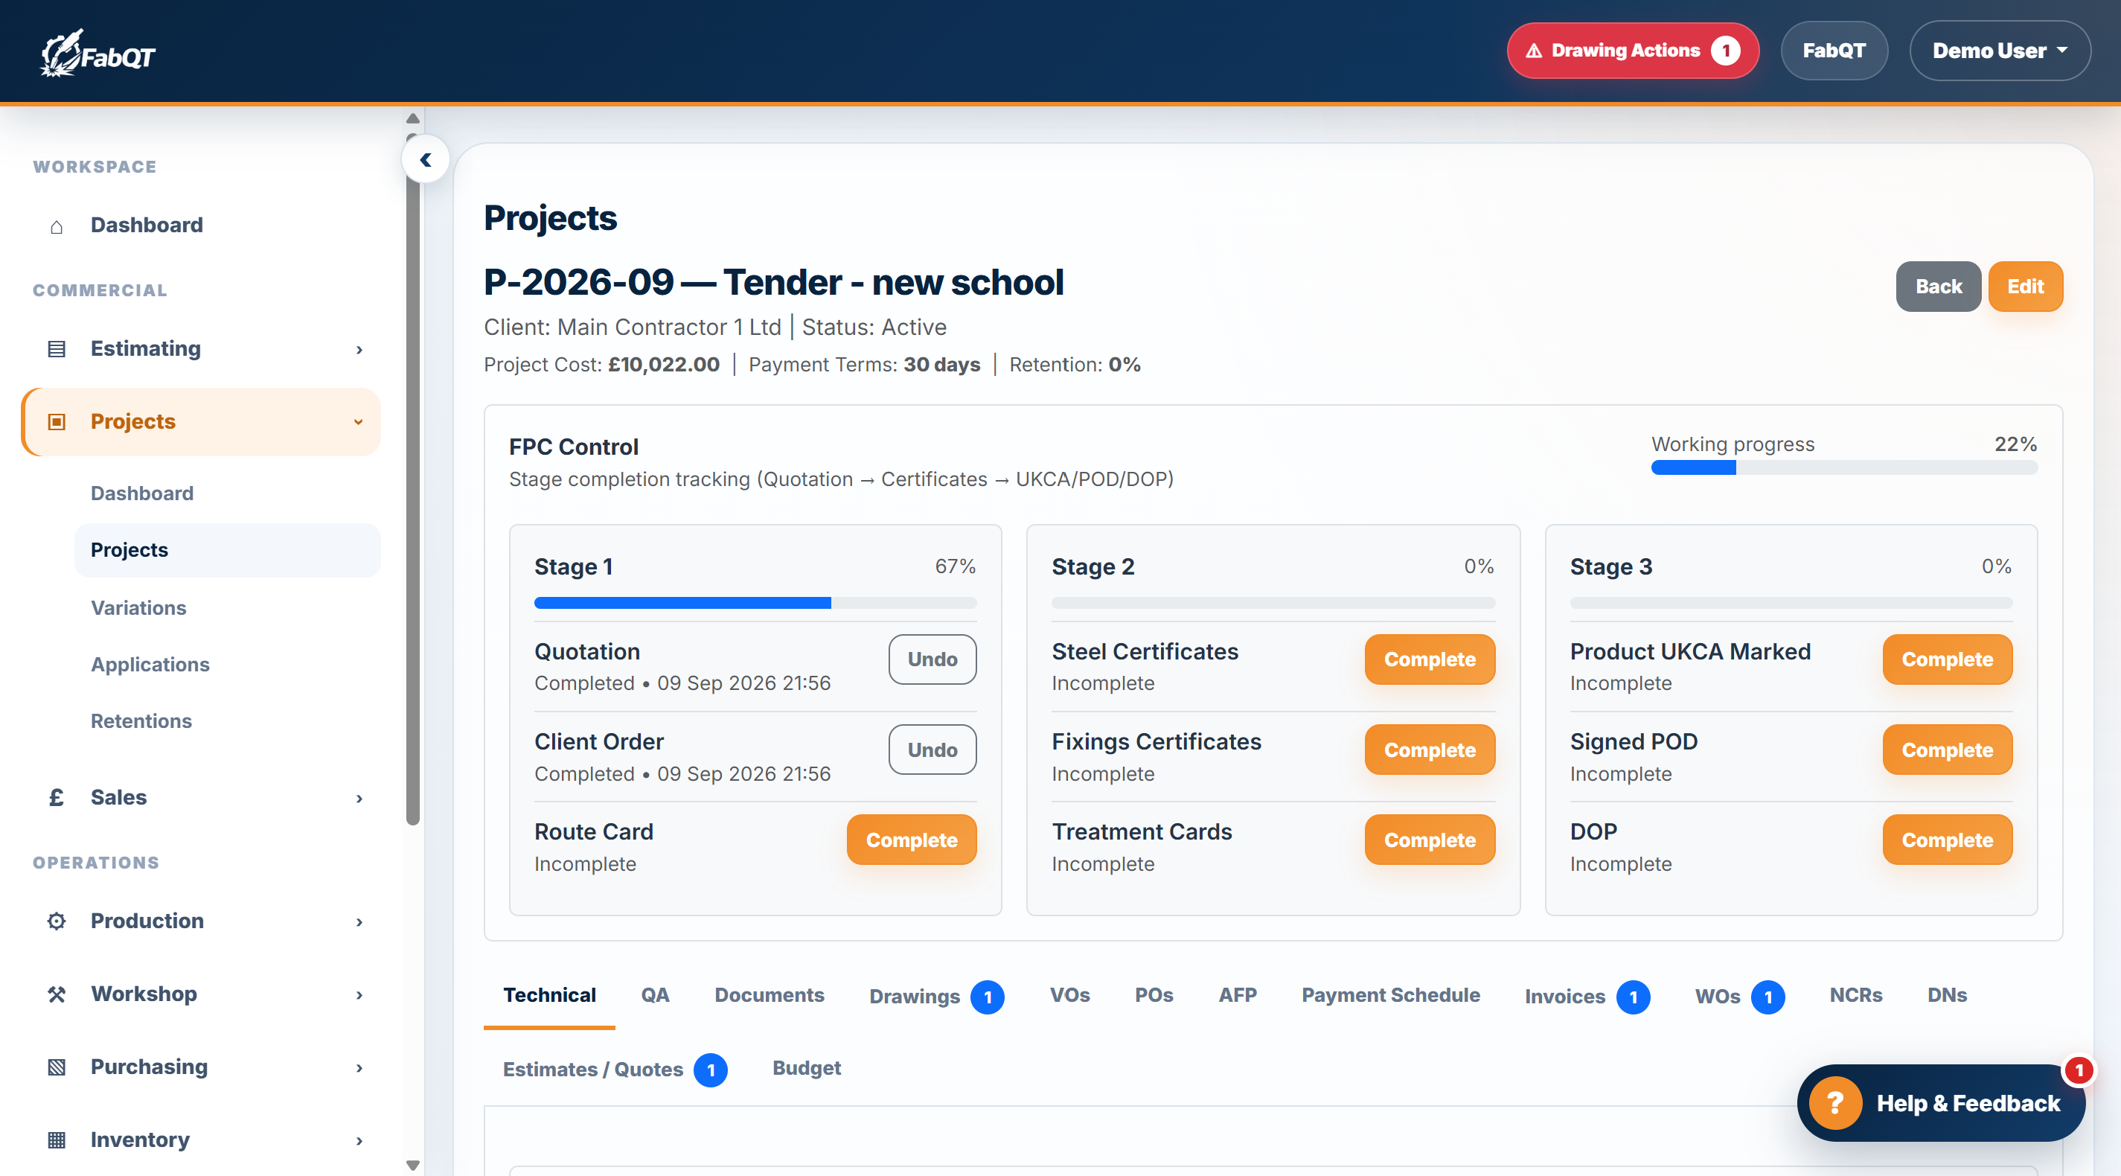
Task: Switch to the QA tab
Action: [655, 995]
